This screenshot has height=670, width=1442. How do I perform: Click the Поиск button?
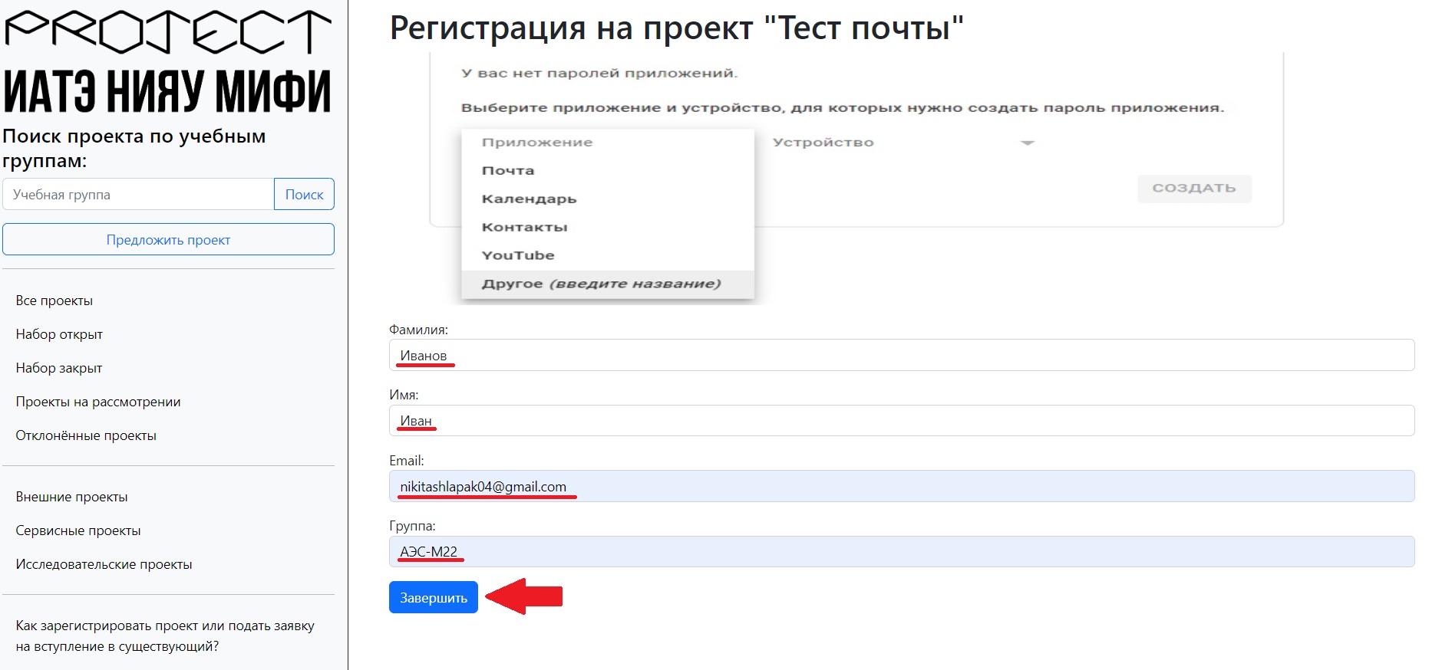[x=304, y=194]
